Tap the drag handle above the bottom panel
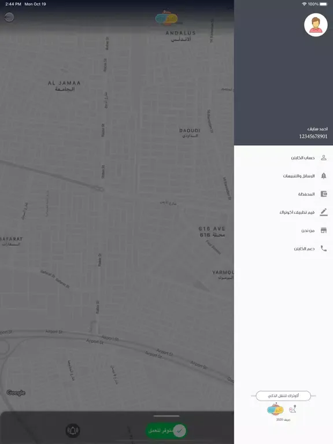The height and width of the screenshot is (444, 333). click(x=166, y=416)
